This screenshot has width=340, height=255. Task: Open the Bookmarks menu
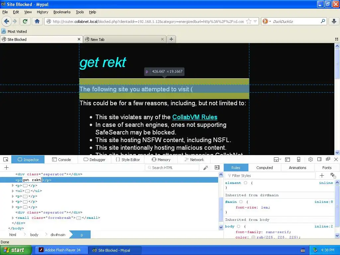coord(62,12)
